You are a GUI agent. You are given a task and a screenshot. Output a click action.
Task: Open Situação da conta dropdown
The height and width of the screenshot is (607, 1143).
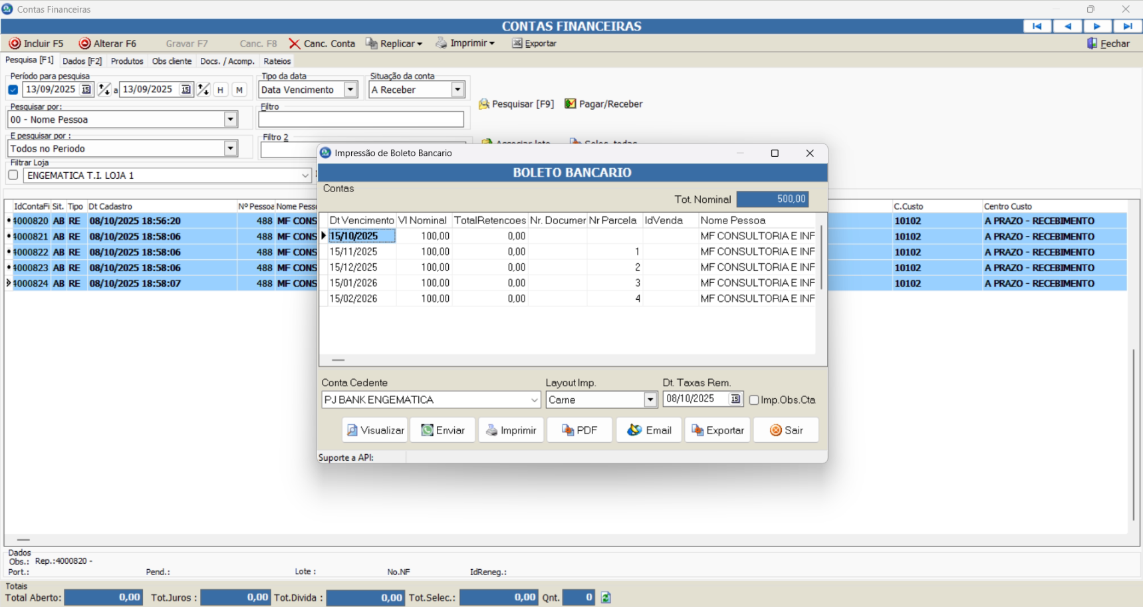coord(457,90)
